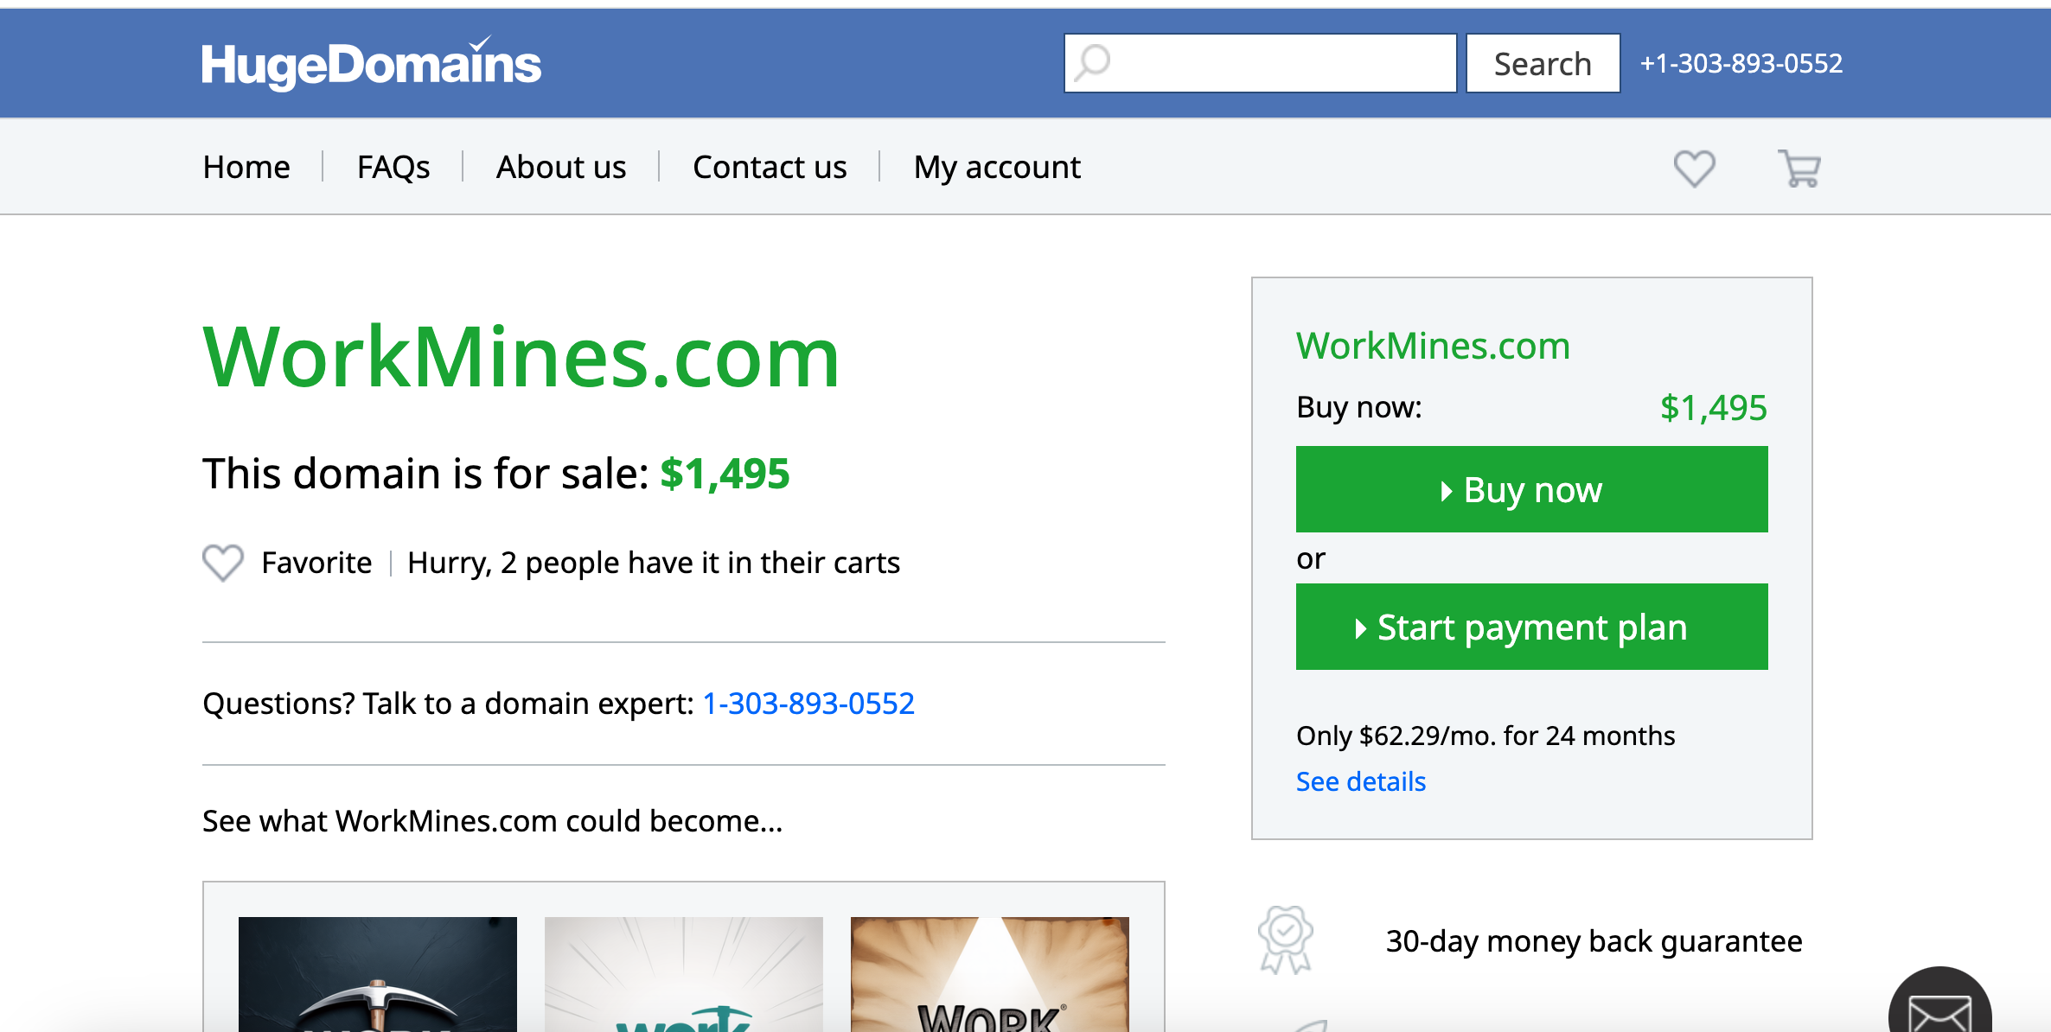Focus the domain search input field
This screenshot has width=2051, height=1032.
1280,63
